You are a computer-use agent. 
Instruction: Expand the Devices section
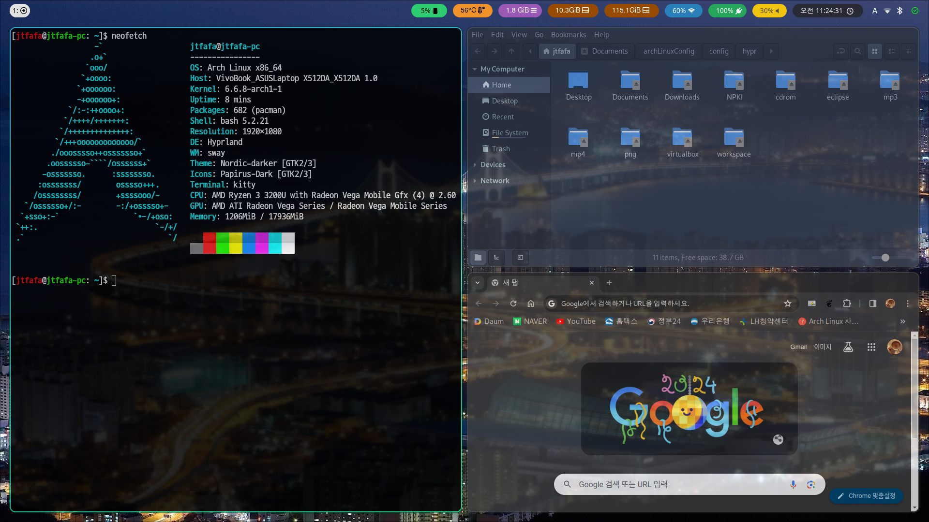pos(475,165)
